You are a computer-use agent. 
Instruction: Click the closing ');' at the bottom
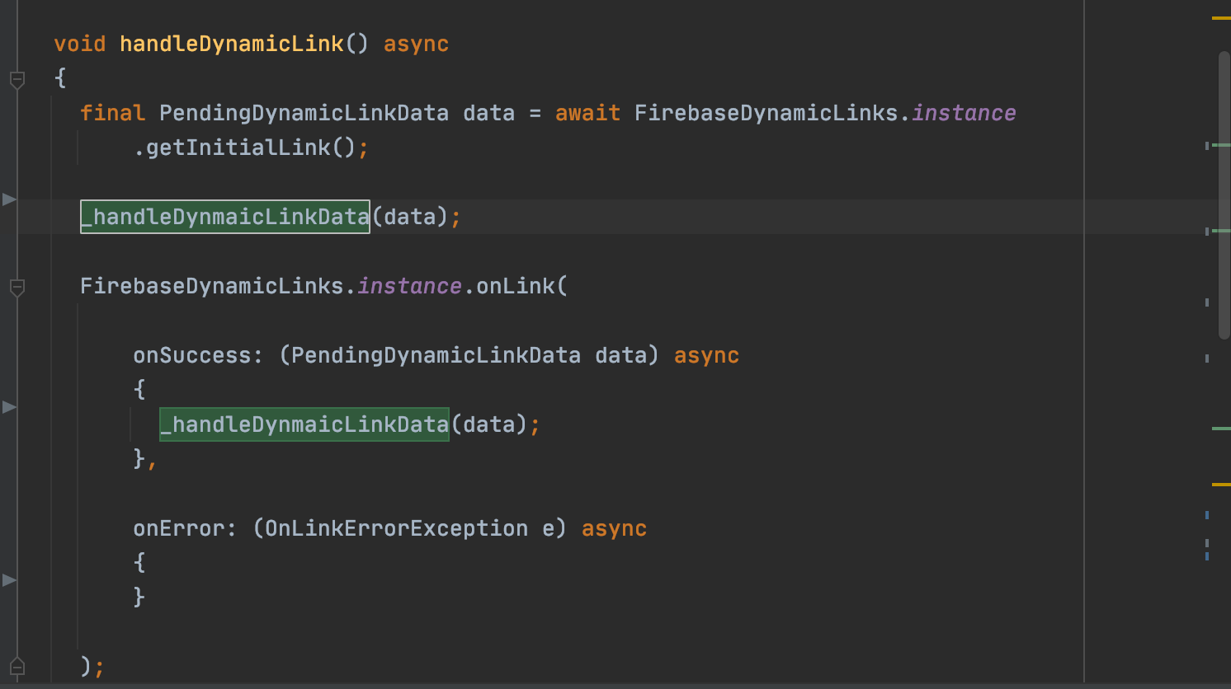[x=92, y=666]
